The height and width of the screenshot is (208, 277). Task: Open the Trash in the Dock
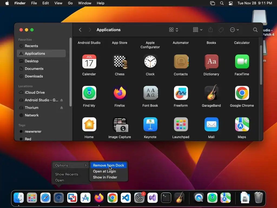tap(258, 197)
